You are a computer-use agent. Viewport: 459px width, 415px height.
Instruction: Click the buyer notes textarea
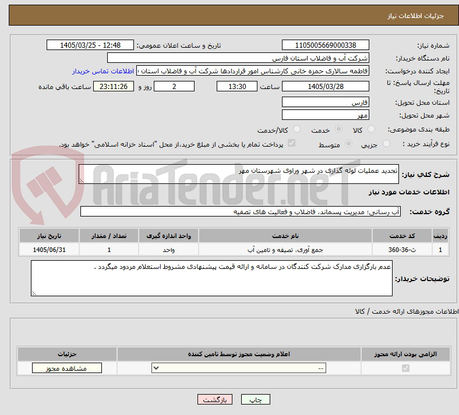point(211,278)
